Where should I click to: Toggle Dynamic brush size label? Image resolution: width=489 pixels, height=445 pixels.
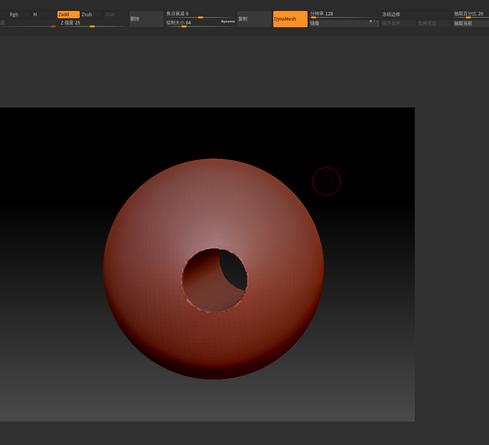pos(228,22)
